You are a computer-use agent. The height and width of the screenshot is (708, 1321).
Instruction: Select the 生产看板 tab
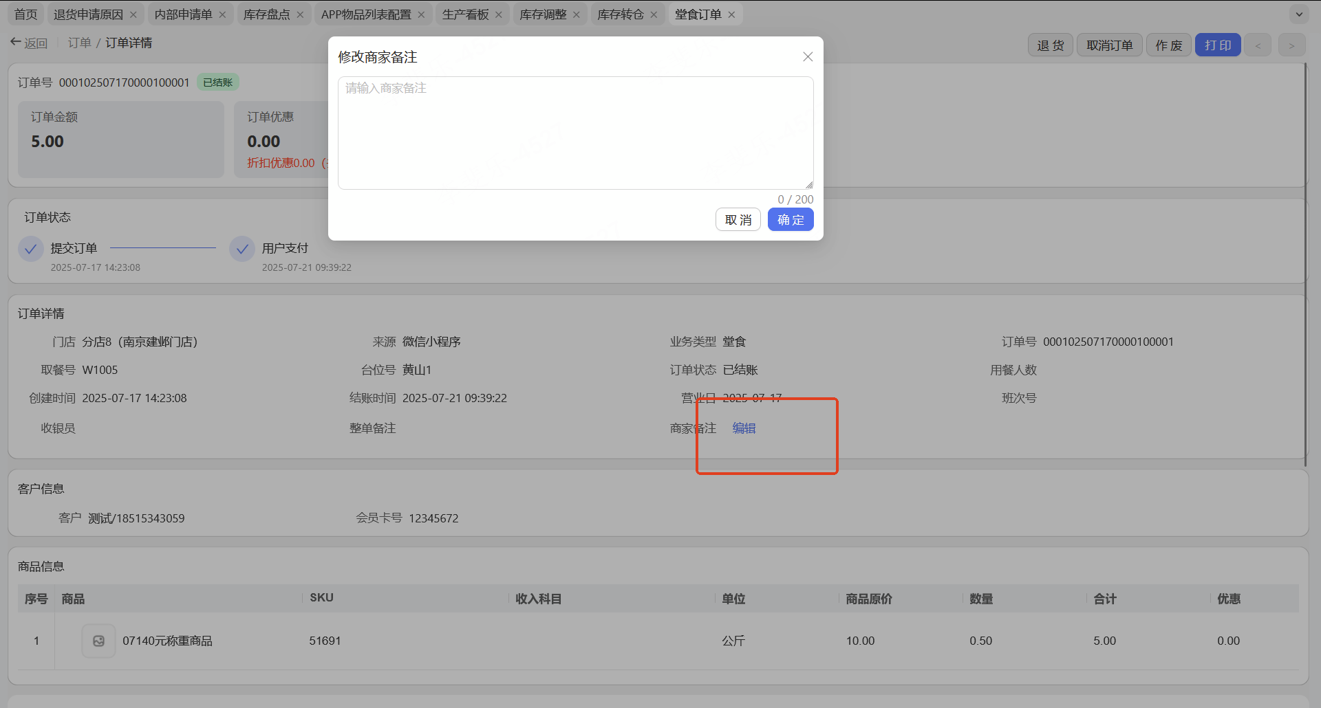tap(465, 14)
